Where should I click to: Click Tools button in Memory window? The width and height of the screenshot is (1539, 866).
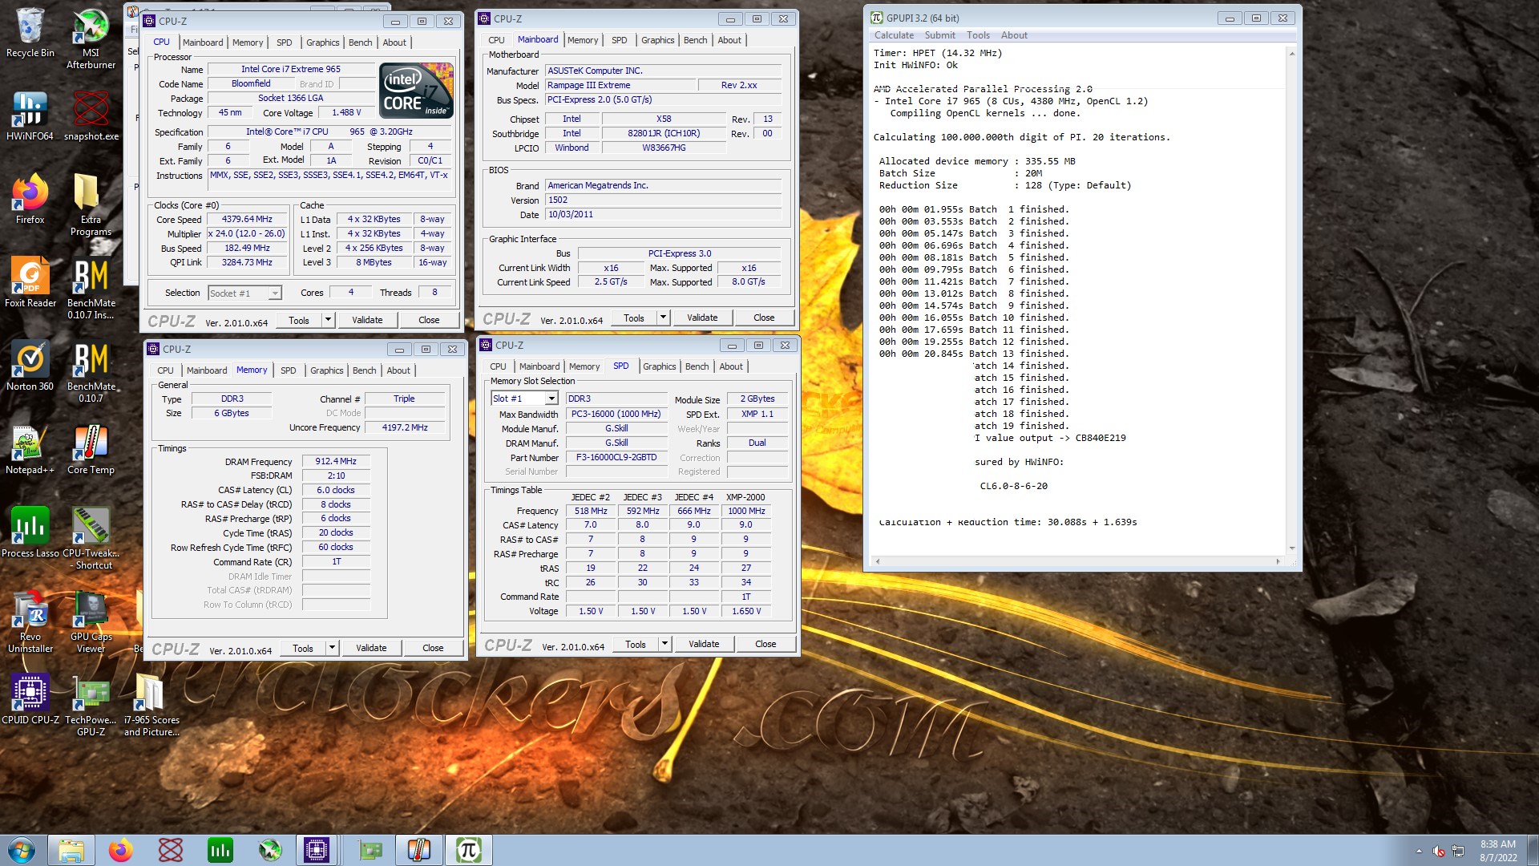(303, 648)
